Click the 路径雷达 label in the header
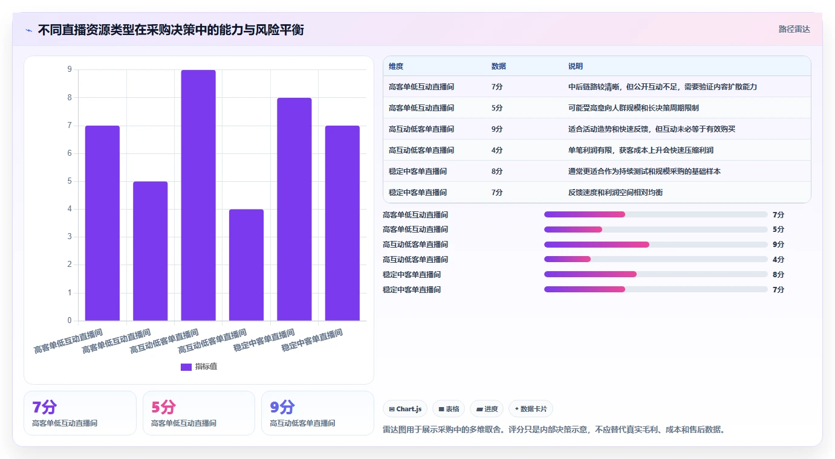Viewport: 835px width, 459px height. click(794, 29)
